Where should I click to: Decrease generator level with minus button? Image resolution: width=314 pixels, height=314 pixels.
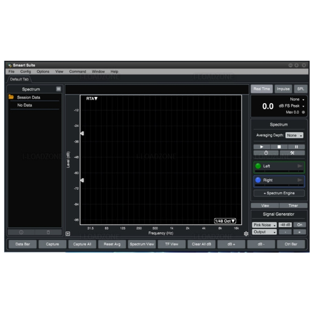[x=285, y=232]
